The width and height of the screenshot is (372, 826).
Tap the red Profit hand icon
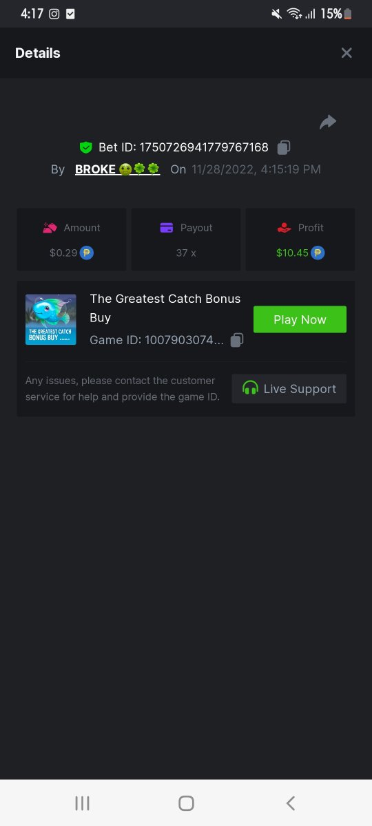pos(284,228)
